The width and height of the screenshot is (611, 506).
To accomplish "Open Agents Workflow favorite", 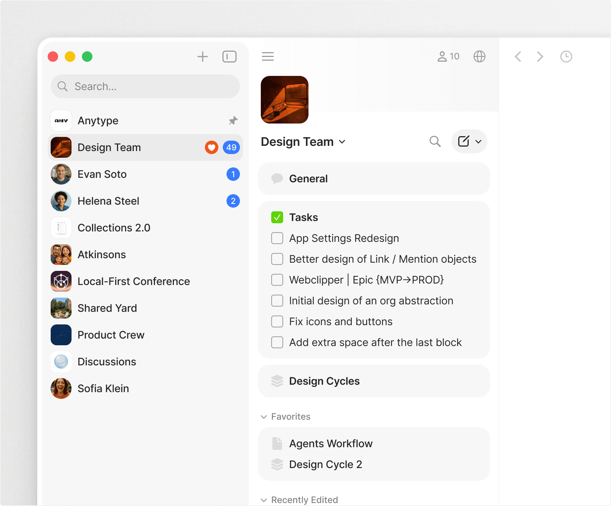I will pos(374,443).
